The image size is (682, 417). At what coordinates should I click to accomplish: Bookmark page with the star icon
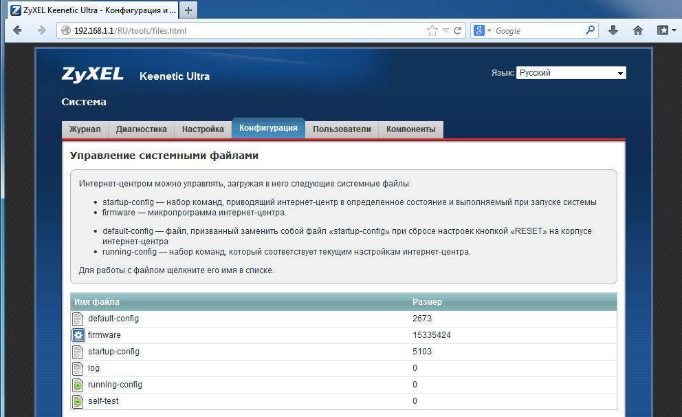click(x=432, y=30)
